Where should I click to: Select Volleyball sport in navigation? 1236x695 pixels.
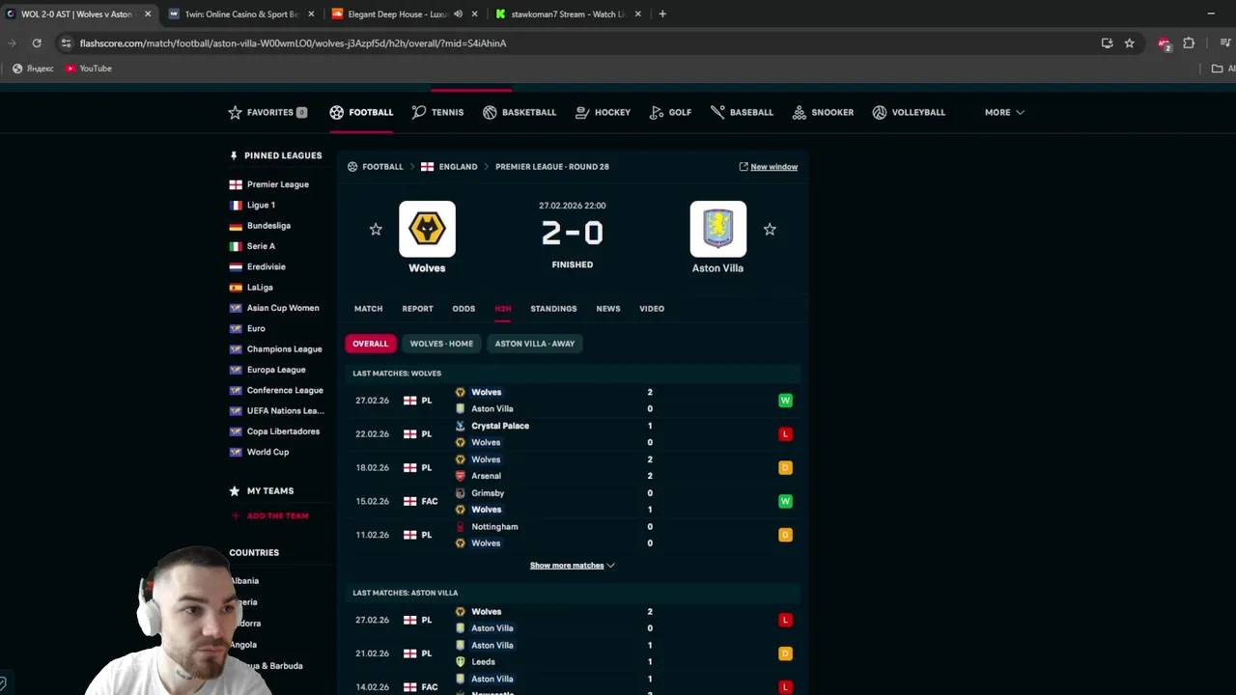[909, 112]
